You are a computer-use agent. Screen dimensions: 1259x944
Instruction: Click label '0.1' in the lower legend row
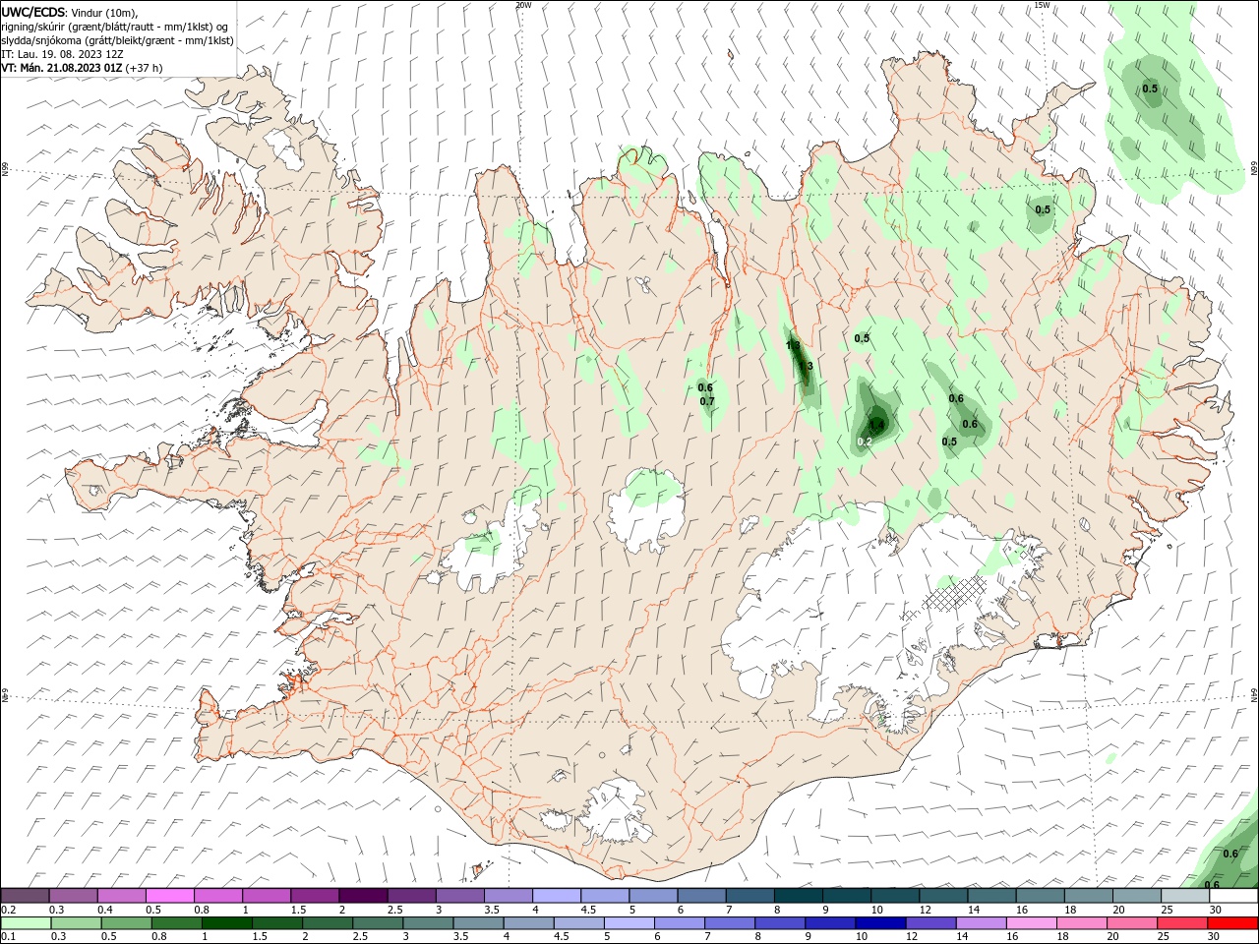coord(8,937)
